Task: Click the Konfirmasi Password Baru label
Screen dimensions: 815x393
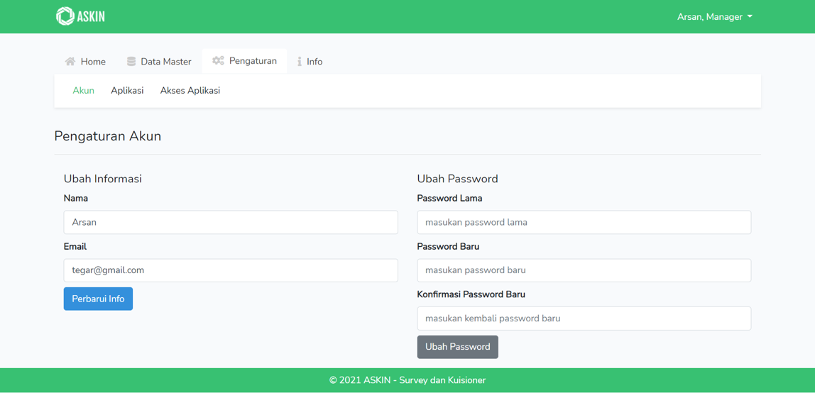Action: 471,294
